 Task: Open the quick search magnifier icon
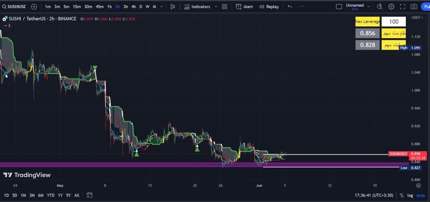[x=380, y=7]
